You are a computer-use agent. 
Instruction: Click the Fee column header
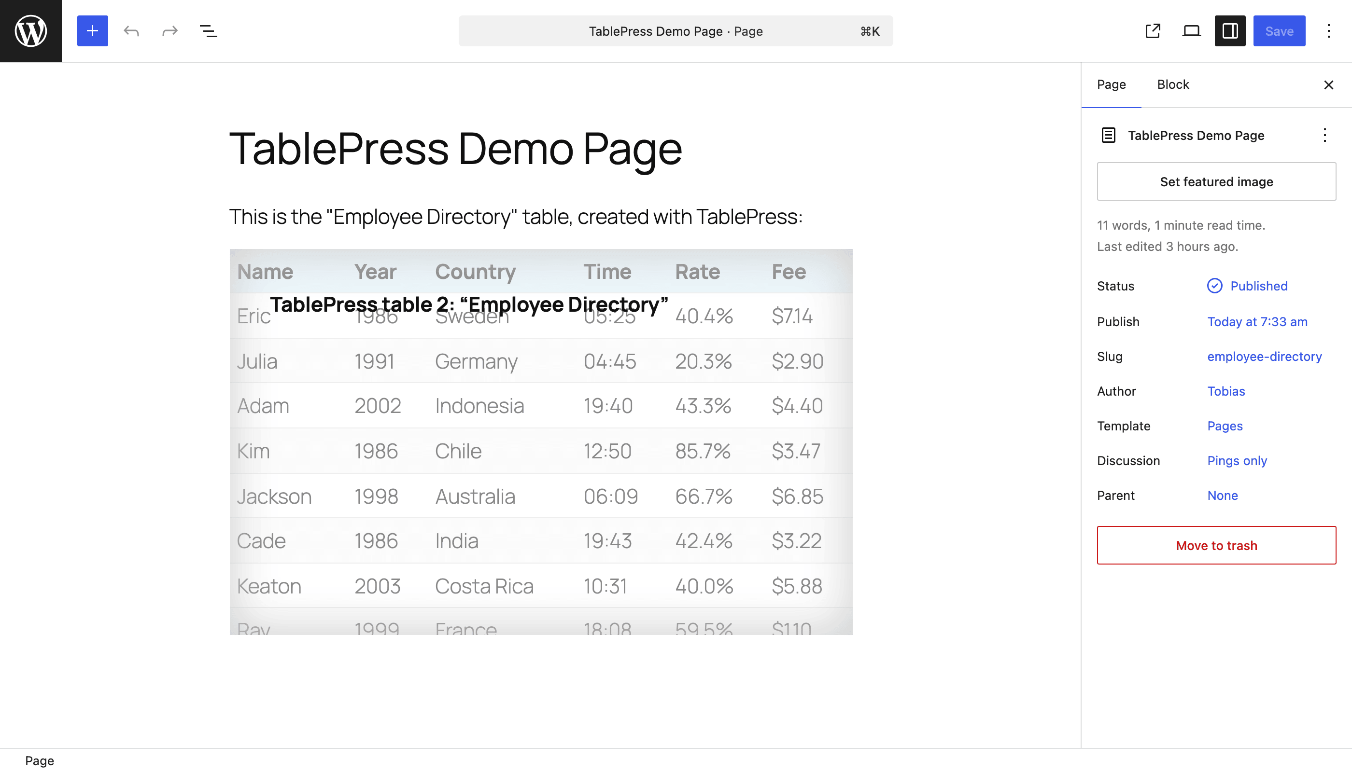[x=789, y=272]
